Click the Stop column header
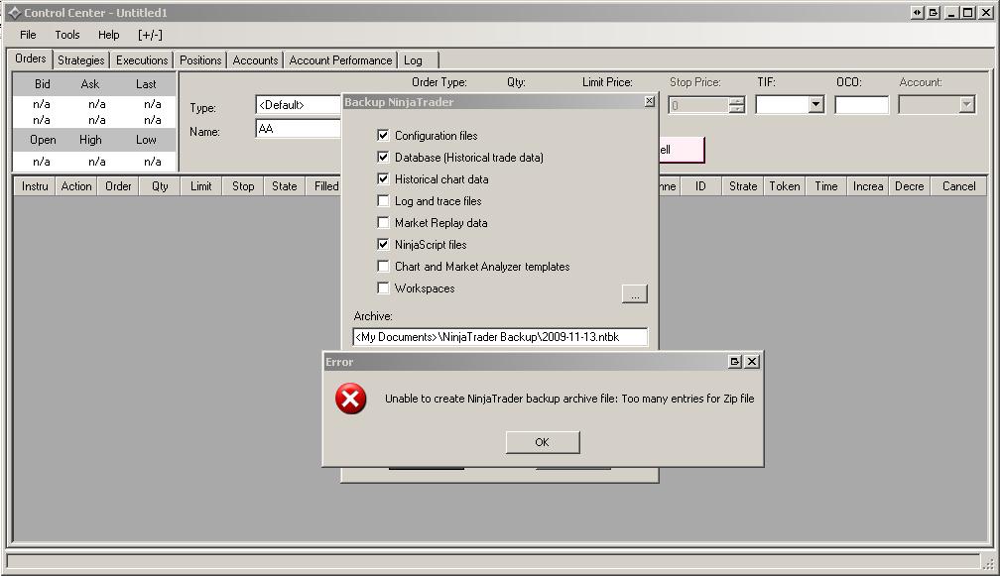Viewport: 1000px width, 576px height. pyautogui.click(x=243, y=186)
